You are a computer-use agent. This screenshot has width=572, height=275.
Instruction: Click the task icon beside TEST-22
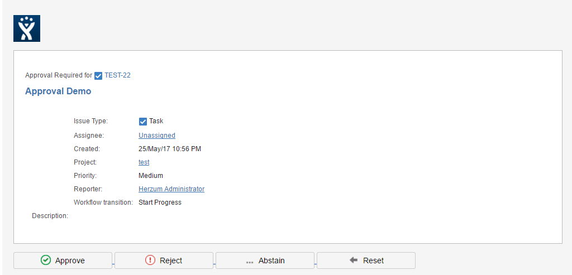click(x=98, y=76)
